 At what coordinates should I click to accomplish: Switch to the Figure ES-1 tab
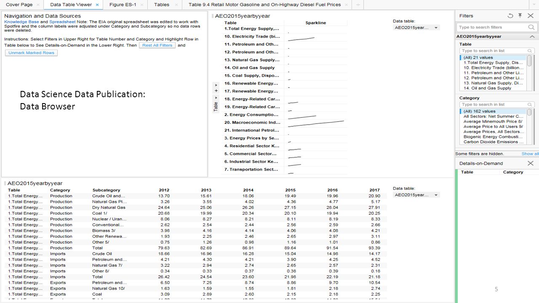122,5
